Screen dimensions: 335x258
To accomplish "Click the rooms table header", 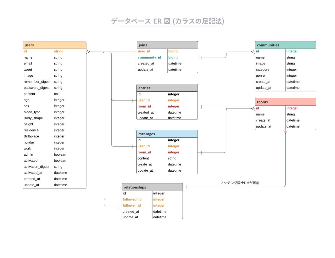I will [285, 102].
